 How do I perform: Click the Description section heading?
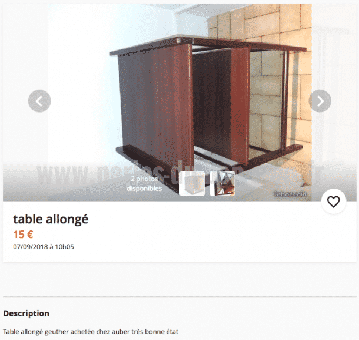click(x=26, y=313)
